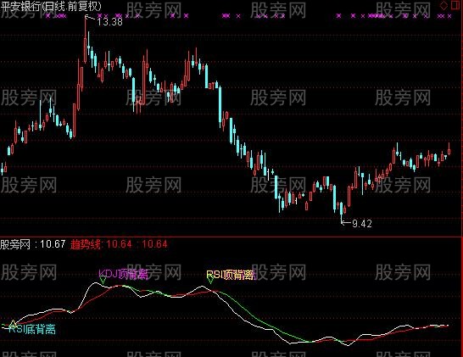Select the RSI顶背离 signal label
The image size is (463, 357).
pos(231,275)
